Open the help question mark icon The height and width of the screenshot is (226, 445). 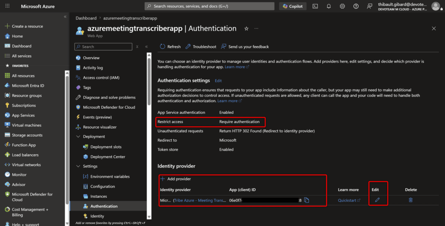[356, 6]
